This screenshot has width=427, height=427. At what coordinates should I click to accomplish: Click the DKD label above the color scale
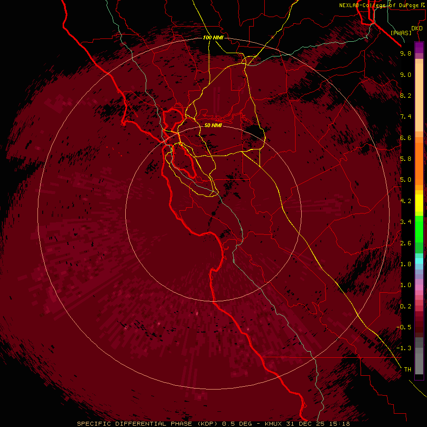[417, 28]
